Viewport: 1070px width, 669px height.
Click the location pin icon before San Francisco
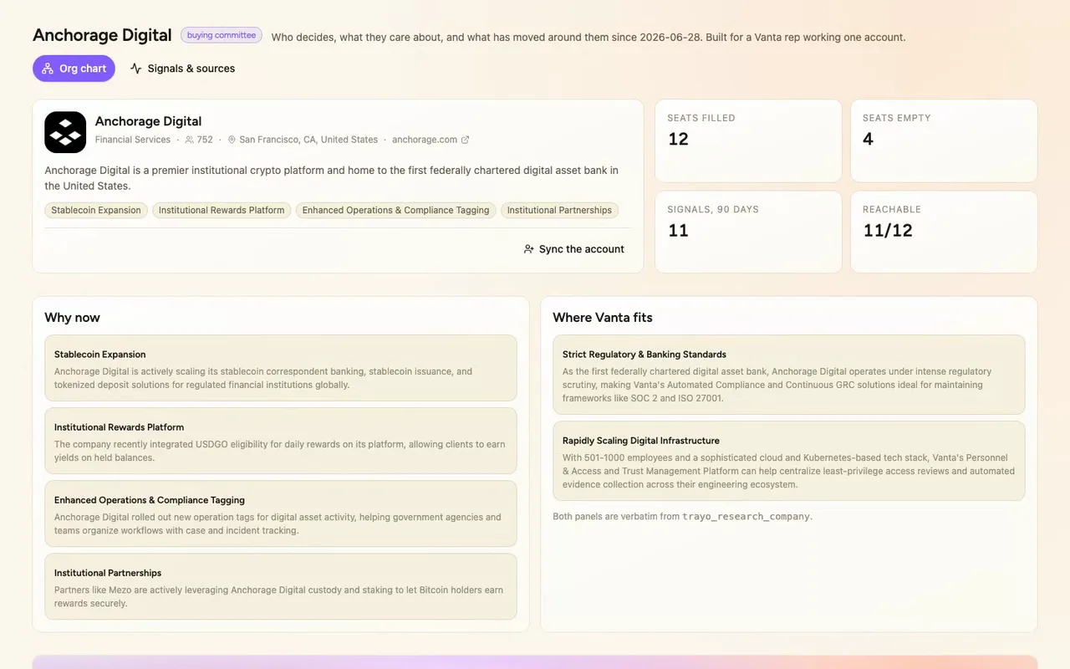[x=232, y=140]
